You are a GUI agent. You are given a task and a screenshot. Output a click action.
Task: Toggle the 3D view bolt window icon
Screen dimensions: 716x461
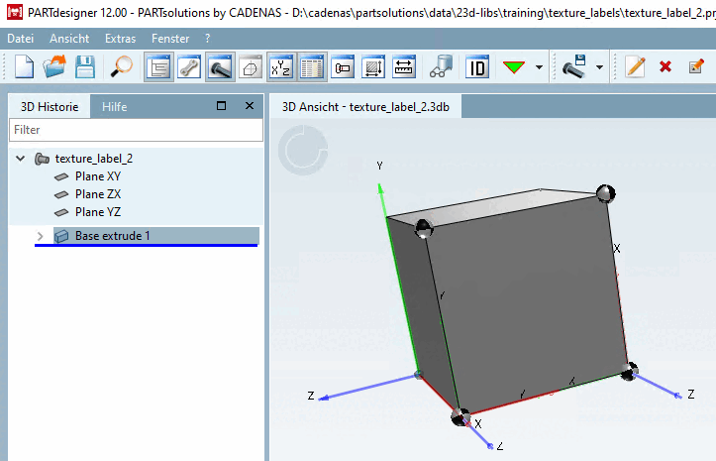pos(220,67)
